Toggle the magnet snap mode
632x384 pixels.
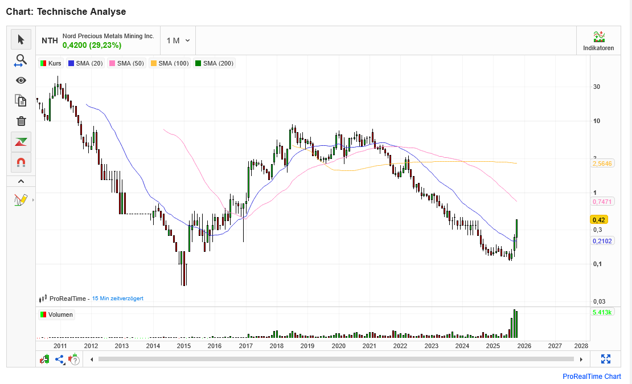coord(21,162)
